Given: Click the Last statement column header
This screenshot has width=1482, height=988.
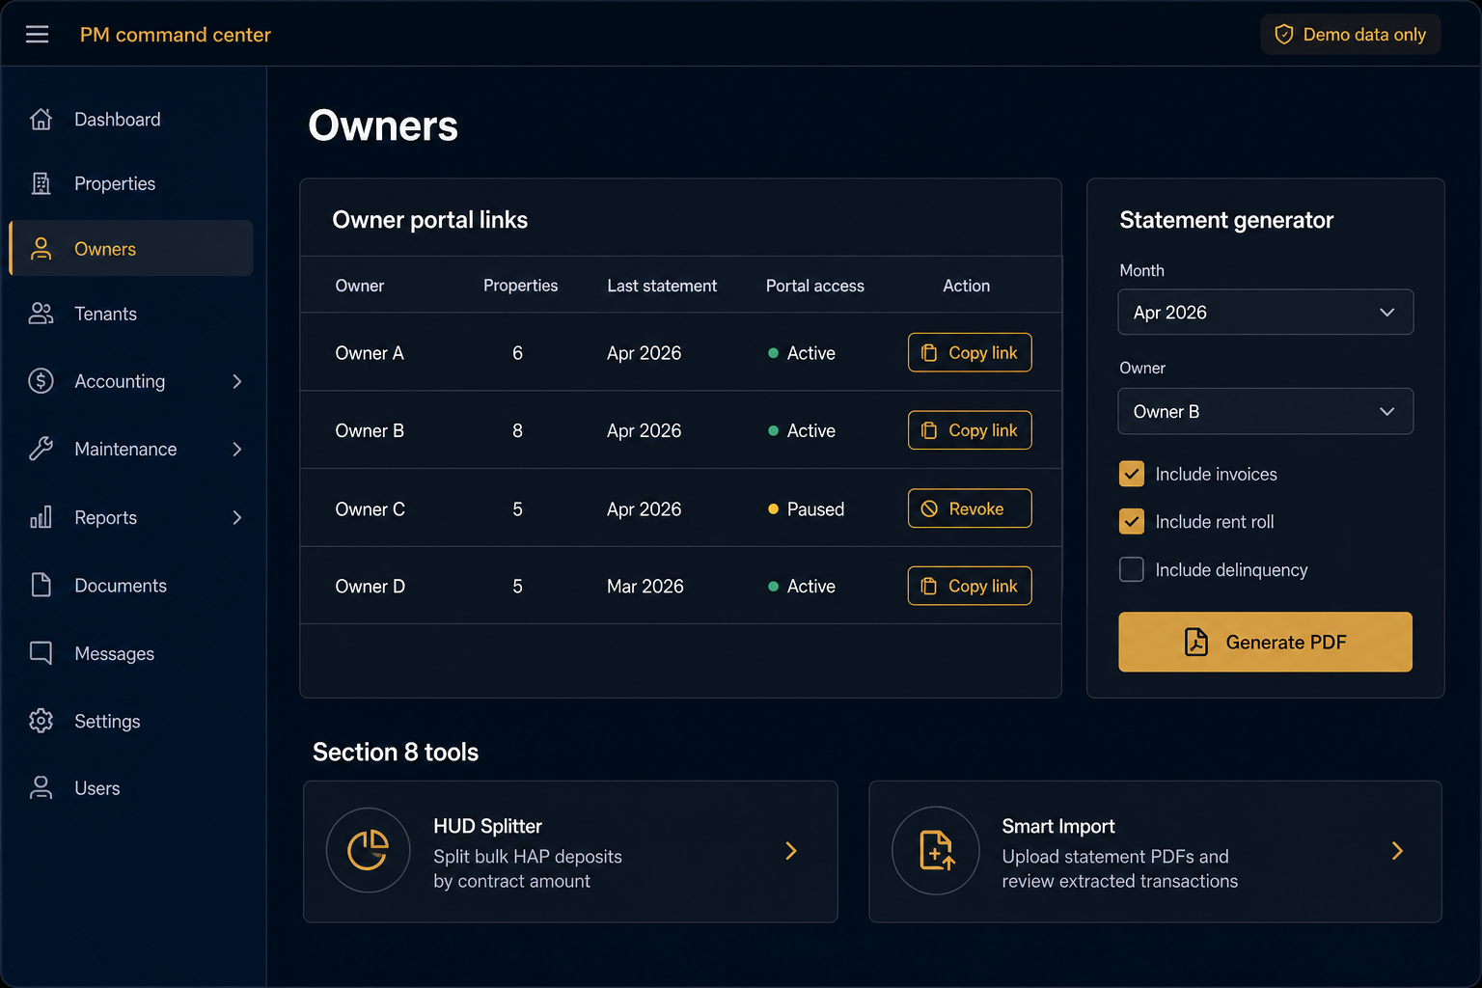Looking at the screenshot, I should (x=662, y=286).
